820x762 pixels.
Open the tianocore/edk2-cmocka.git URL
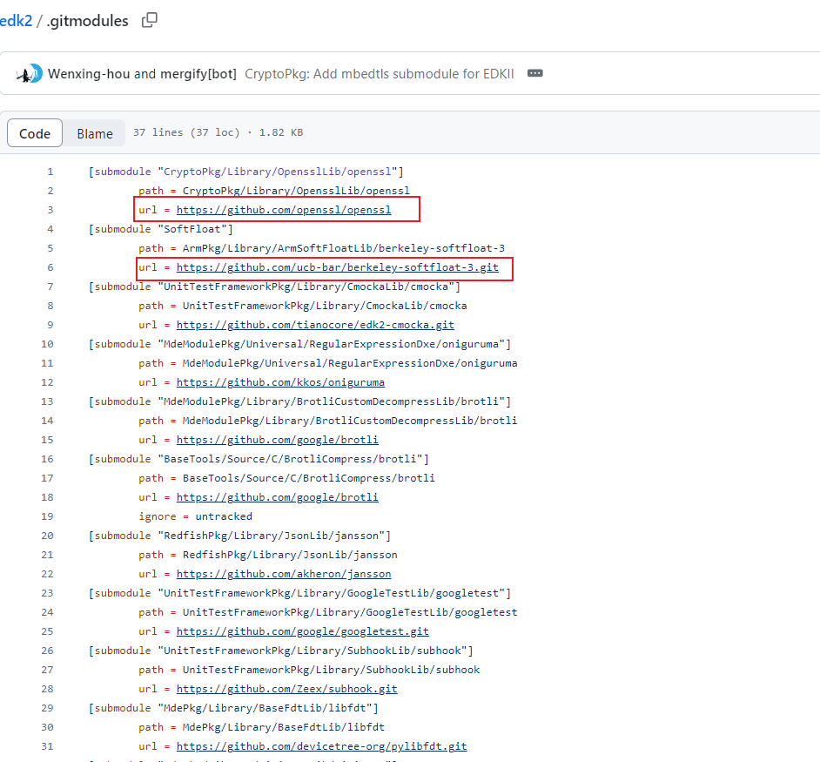pos(315,325)
